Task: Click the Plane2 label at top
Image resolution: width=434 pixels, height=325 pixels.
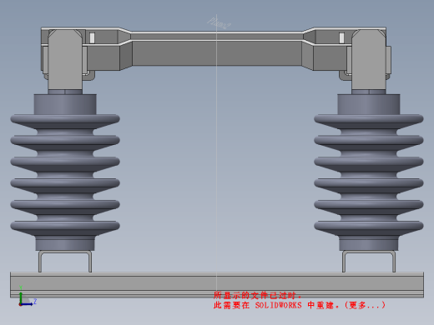Action: pos(219,23)
